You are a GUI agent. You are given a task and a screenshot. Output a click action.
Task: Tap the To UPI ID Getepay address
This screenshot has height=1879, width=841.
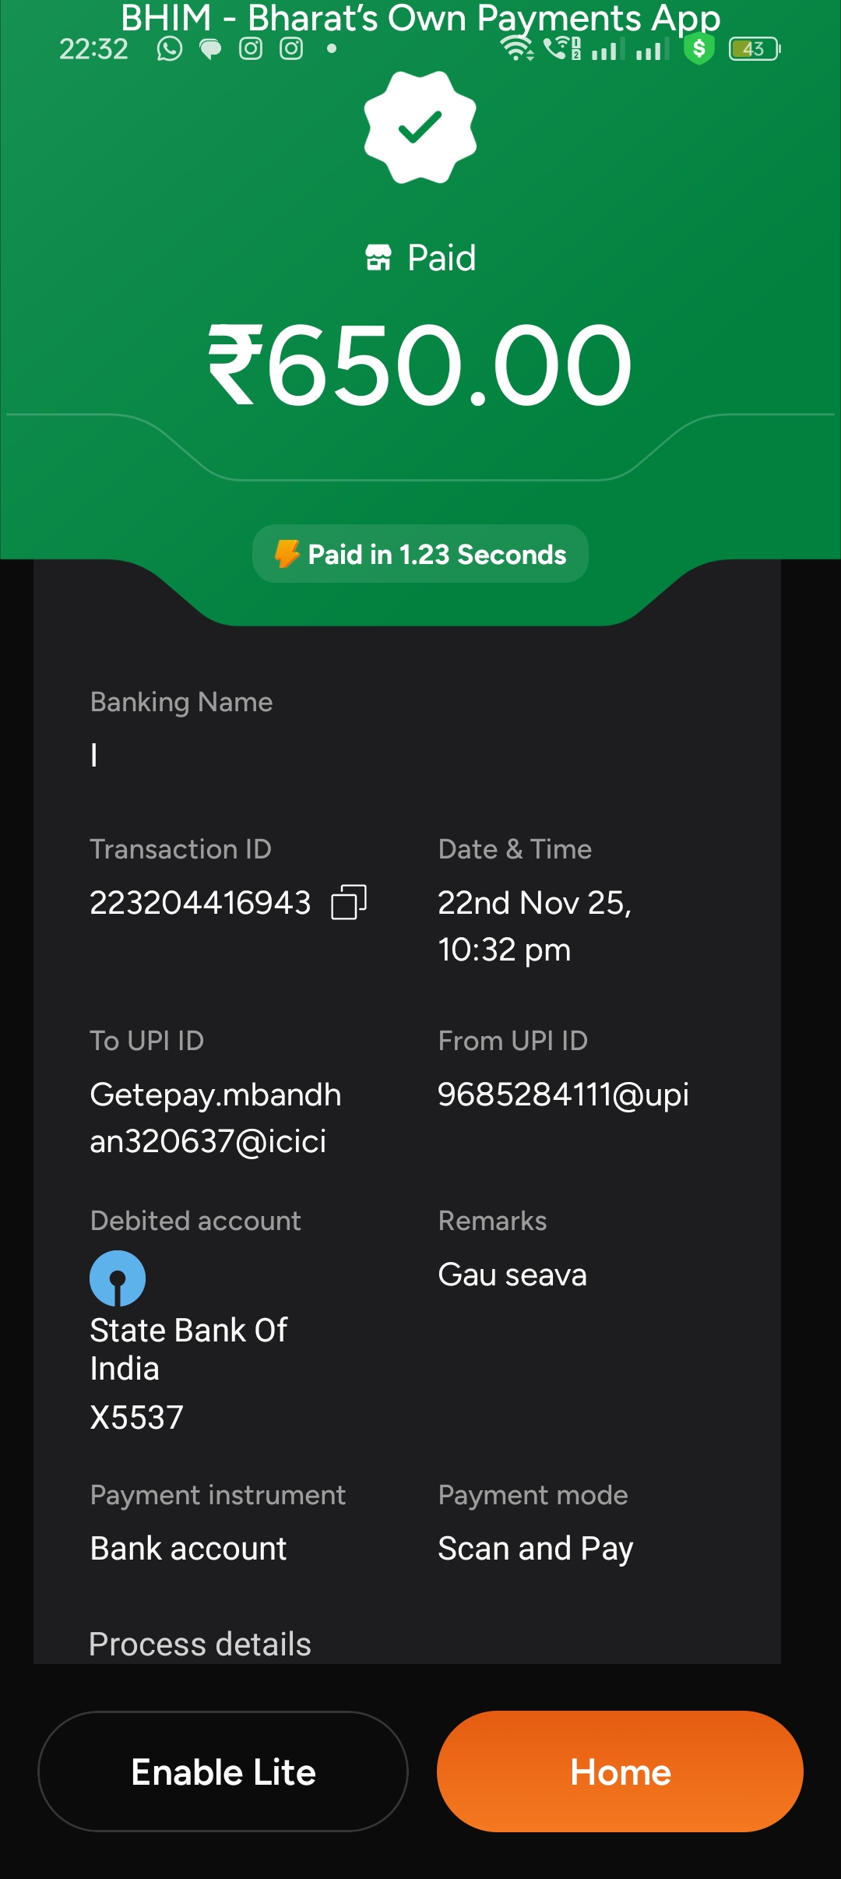pos(216,1118)
